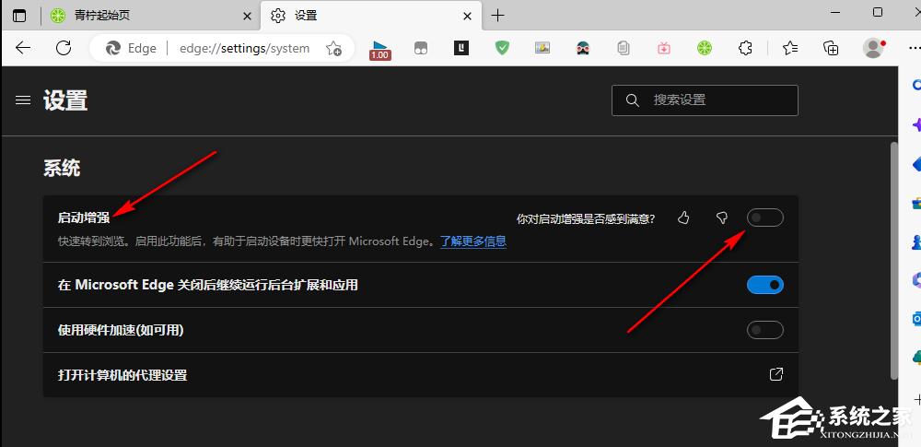Open the Extensions puzzle piece menu
Image resolution: width=921 pixels, height=447 pixels.
coord(745,48)
